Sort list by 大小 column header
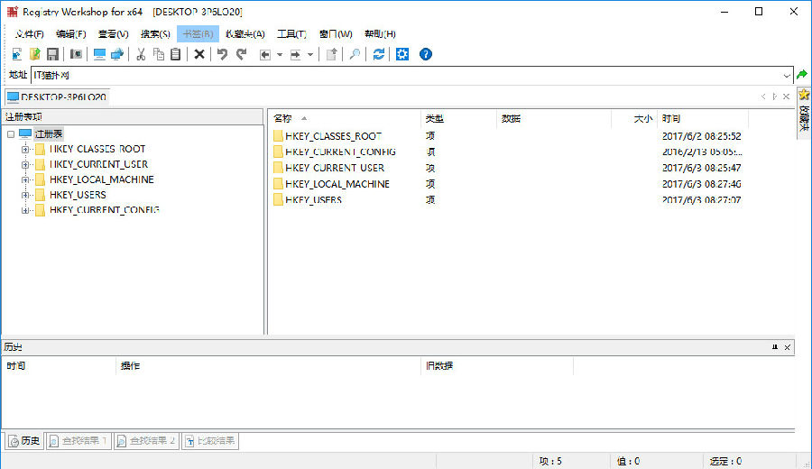 [635, 118]
